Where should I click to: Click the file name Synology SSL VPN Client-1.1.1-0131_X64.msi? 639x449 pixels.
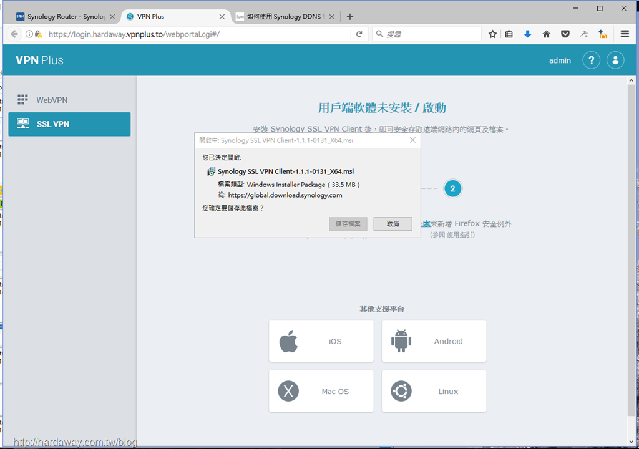coord(286,171)
